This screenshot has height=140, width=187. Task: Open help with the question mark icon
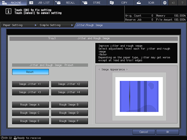click(x=182, y=3)
